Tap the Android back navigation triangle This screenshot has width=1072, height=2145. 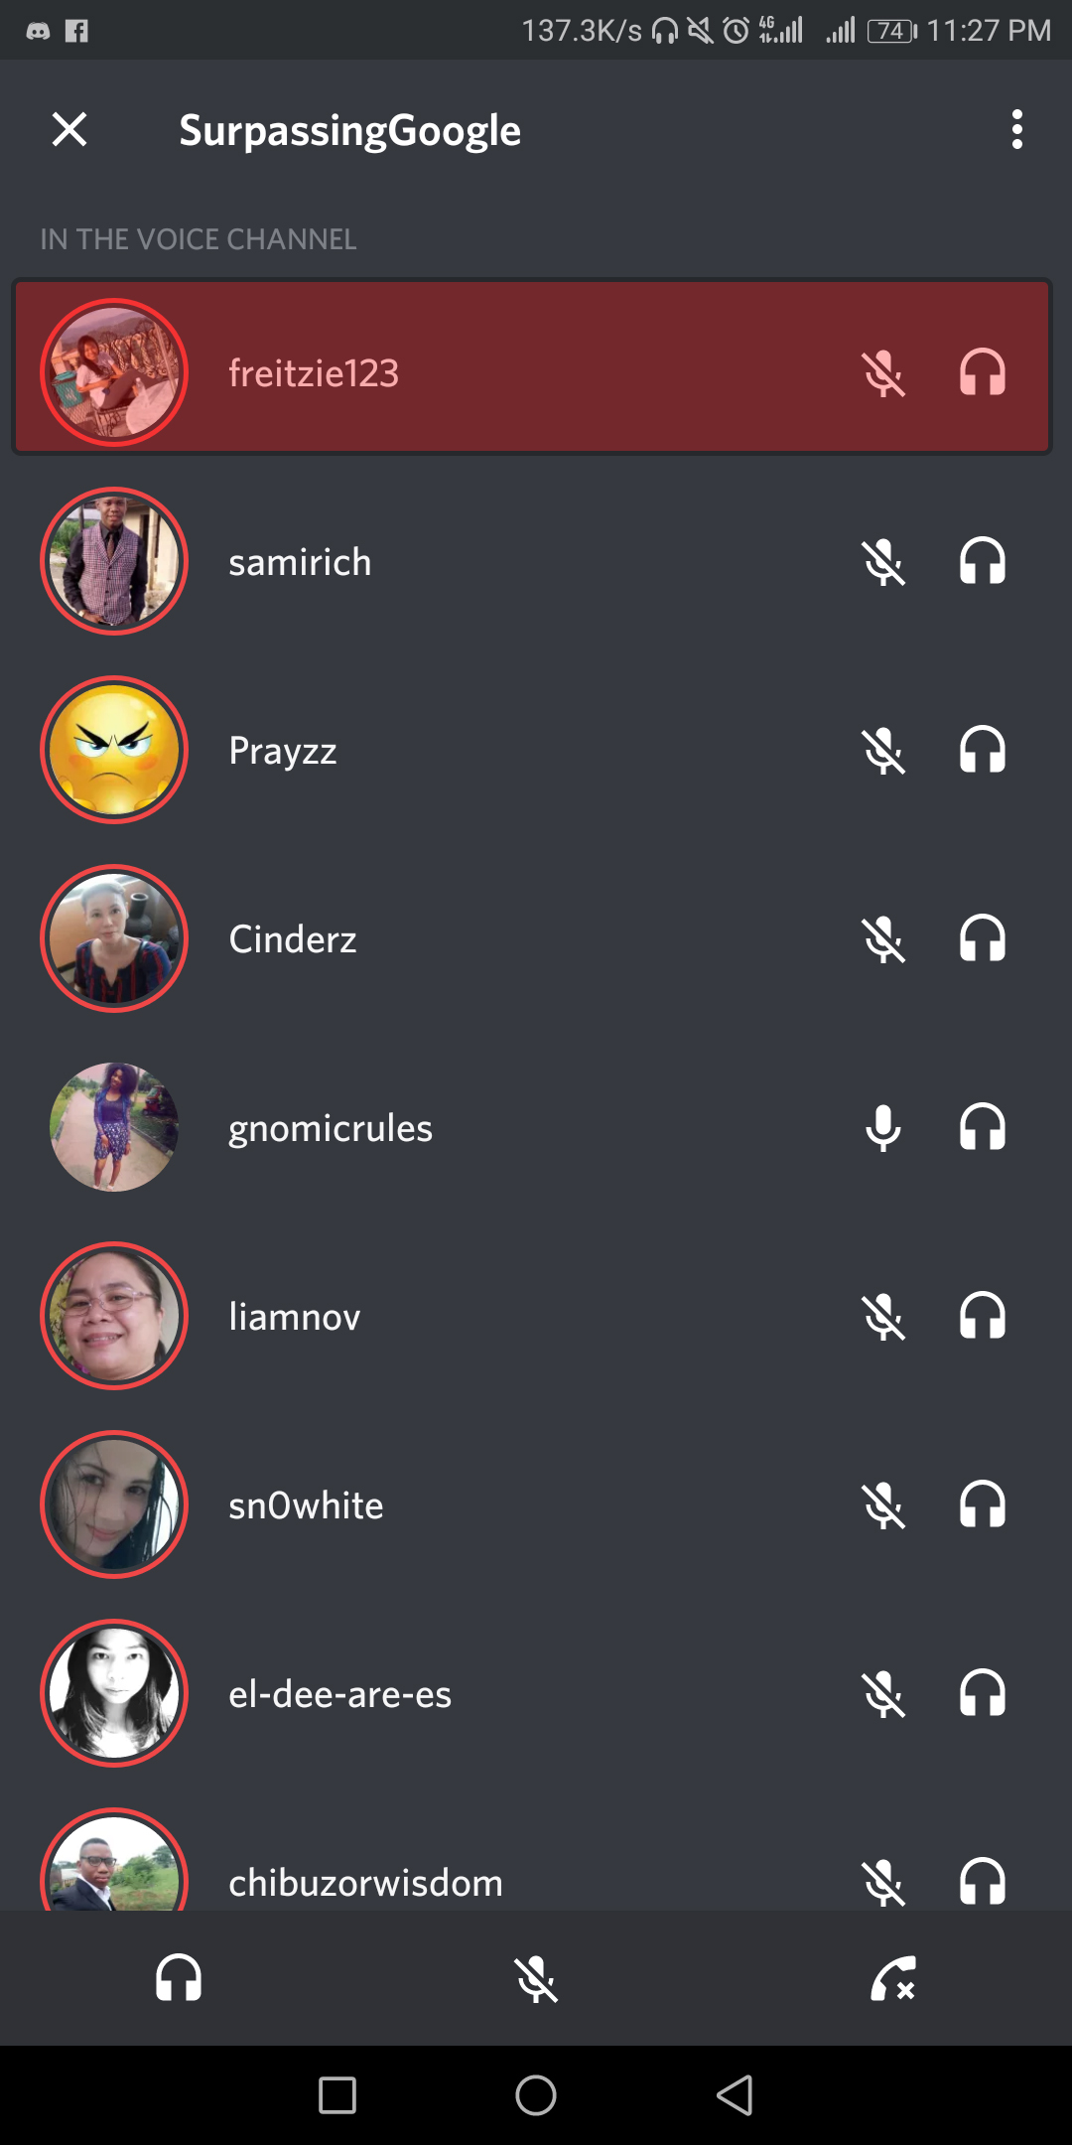pos(735,2095)
